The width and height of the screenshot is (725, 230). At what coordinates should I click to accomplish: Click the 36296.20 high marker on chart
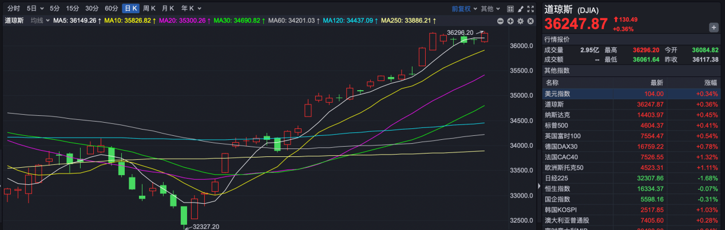460,33
